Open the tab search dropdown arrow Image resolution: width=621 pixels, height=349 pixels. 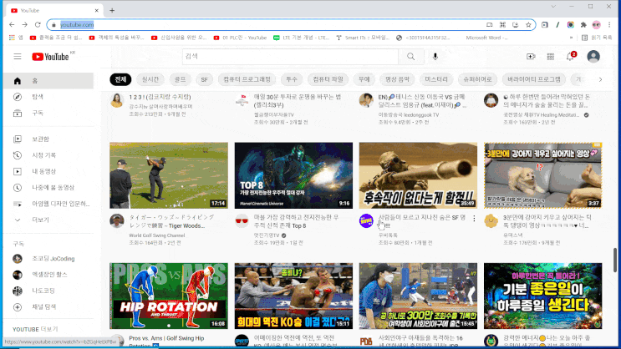point(553,7)
